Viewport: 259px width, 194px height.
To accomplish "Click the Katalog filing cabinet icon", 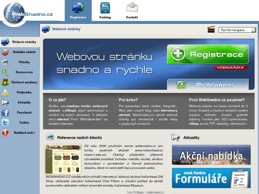I will pos(105,8).
